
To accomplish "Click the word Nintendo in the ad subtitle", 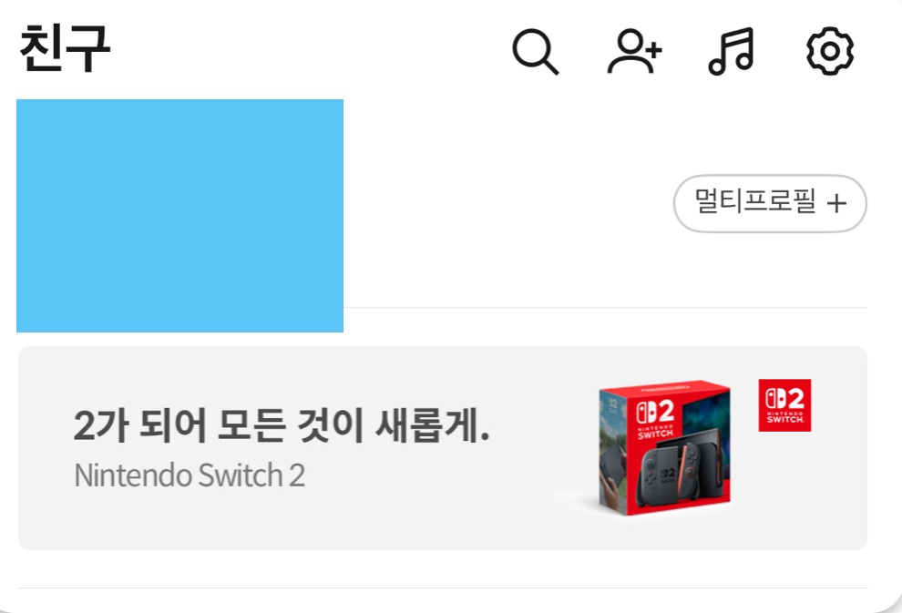I will tap(133, 475).
